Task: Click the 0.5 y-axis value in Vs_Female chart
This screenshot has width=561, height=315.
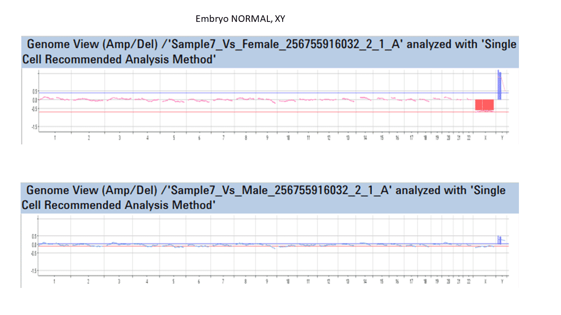Action: point(35,91)
